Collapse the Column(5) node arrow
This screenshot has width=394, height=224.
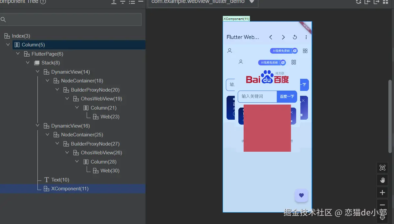pos(8,44)
